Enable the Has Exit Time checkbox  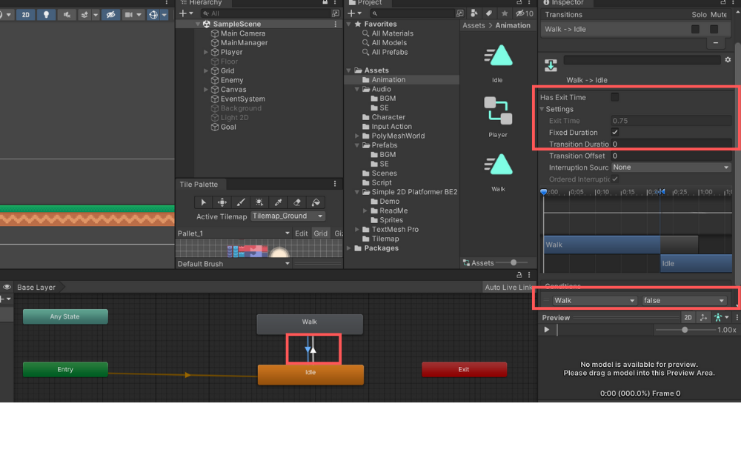615,97
